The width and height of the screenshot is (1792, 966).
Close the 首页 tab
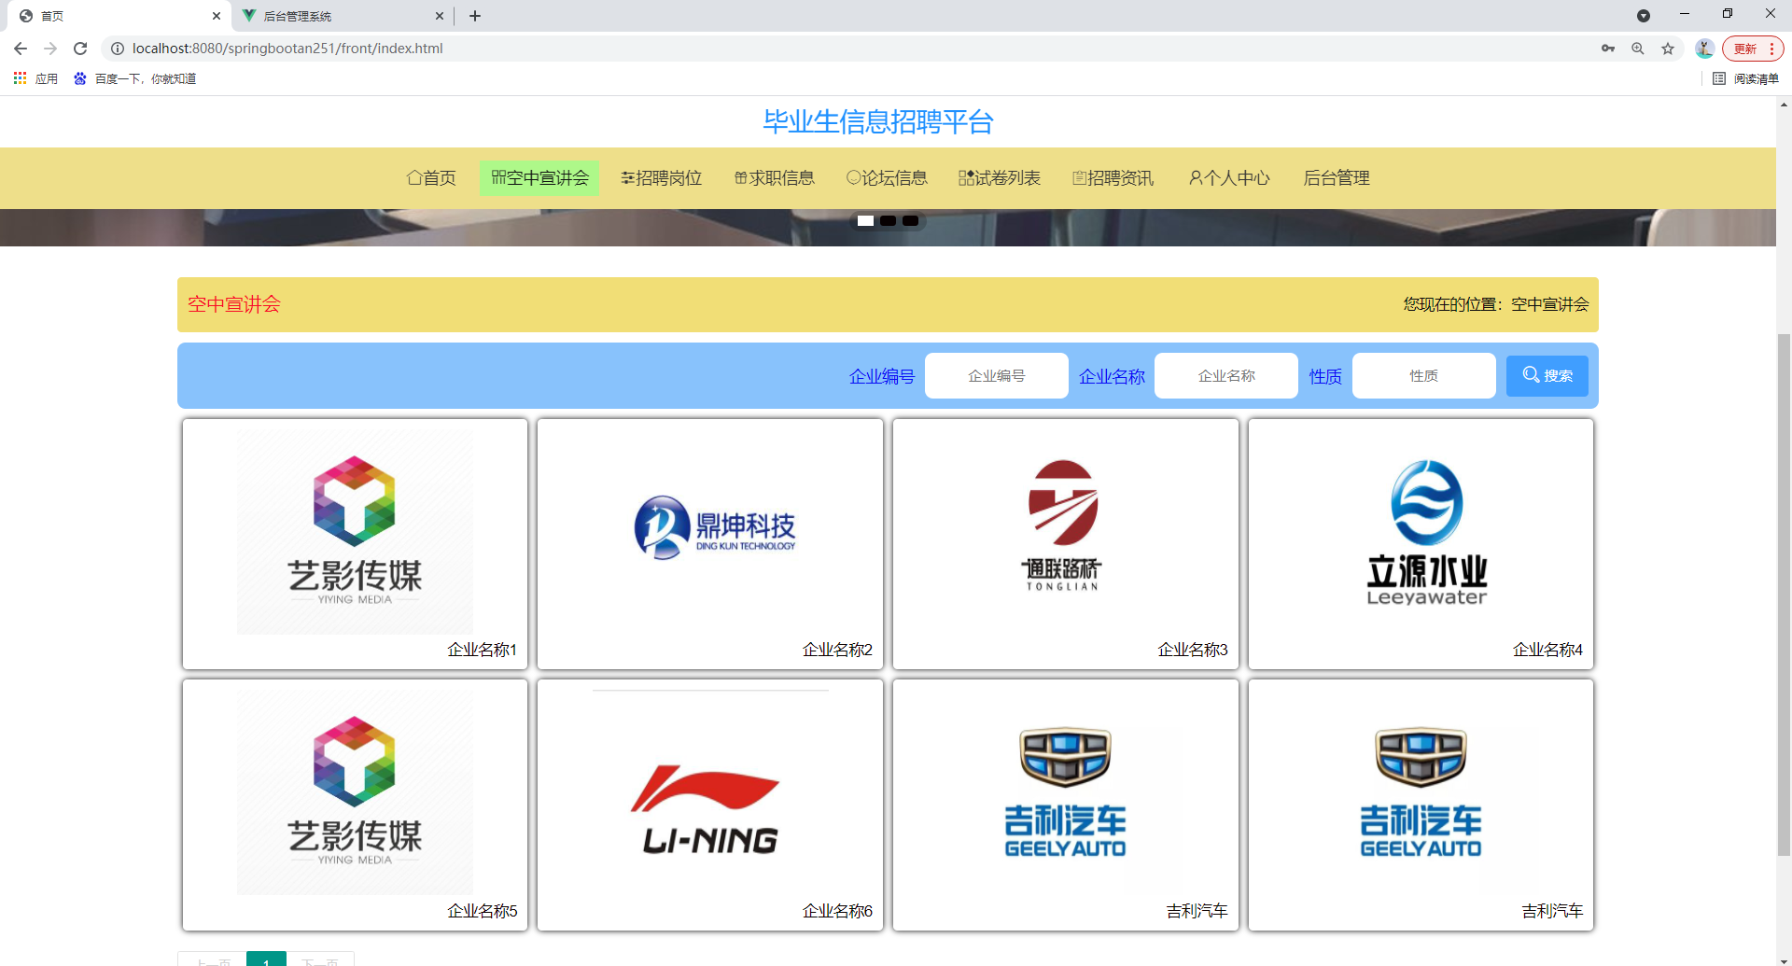[x=217, y=16]
